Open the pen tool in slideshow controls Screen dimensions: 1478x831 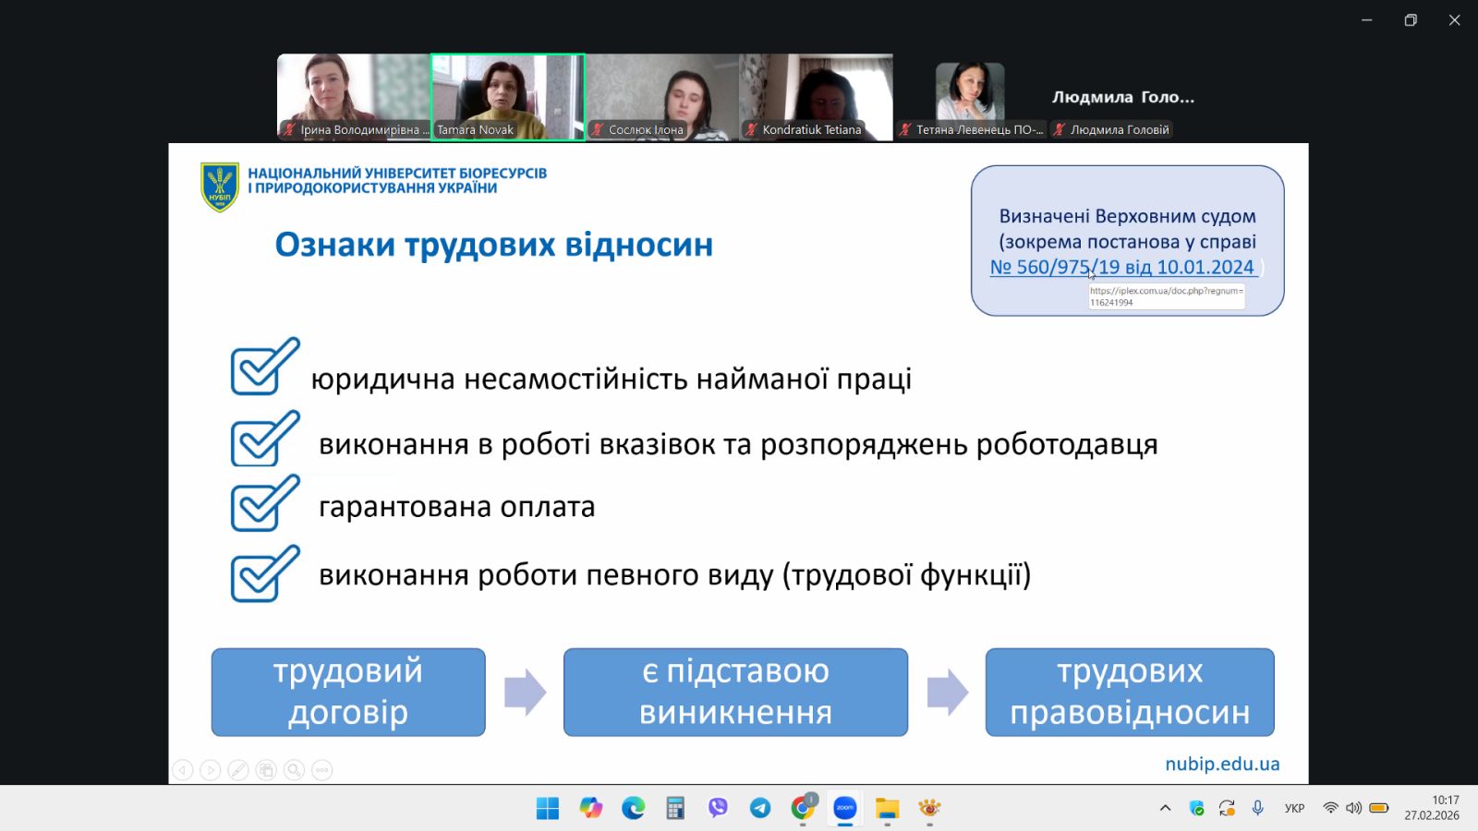pyautogui.click(x=238, y=769)
